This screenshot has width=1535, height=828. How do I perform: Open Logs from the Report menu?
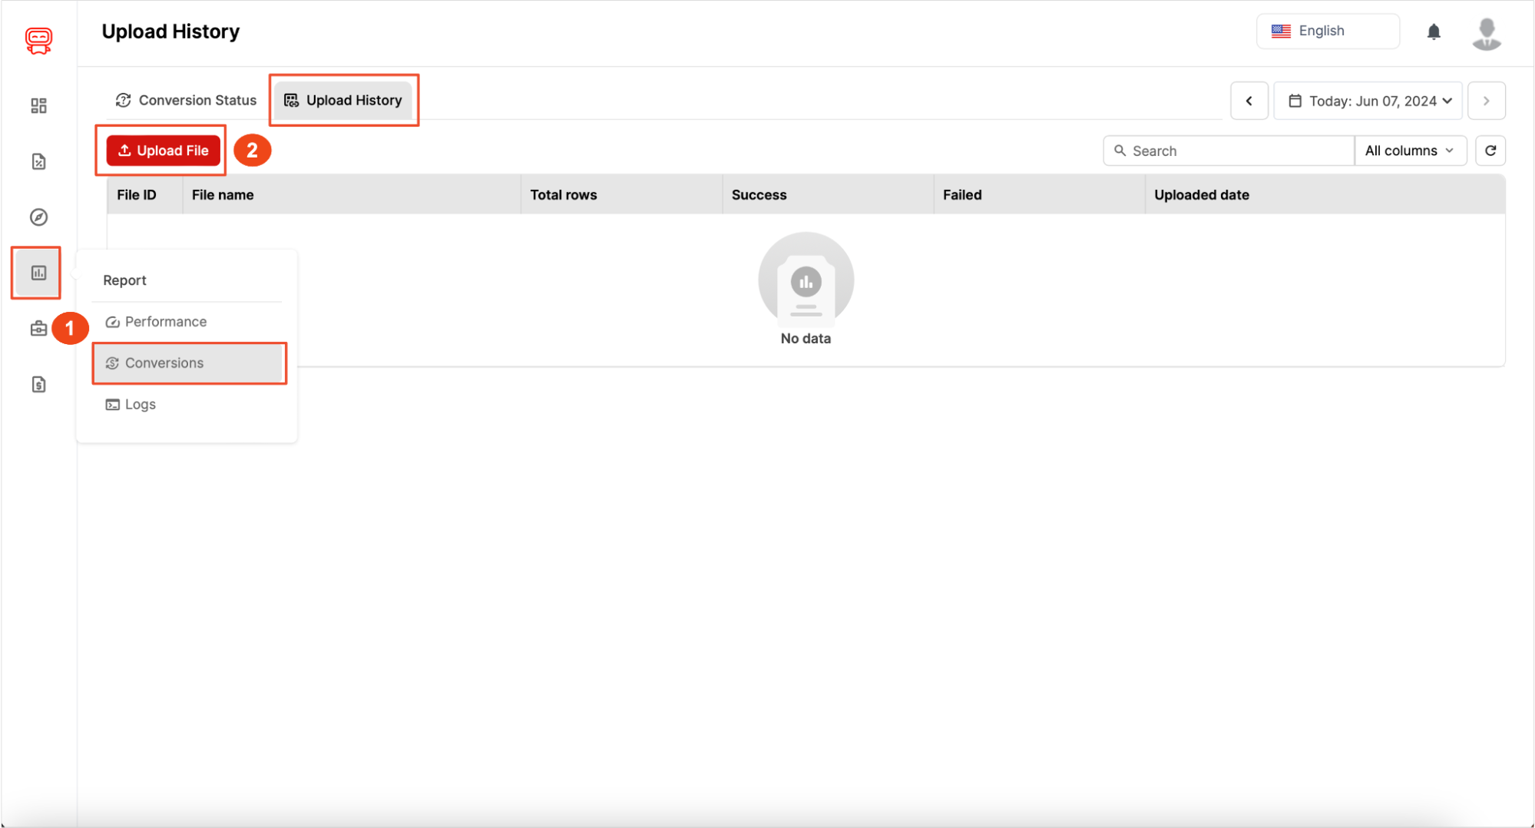[x=140, y=404]
